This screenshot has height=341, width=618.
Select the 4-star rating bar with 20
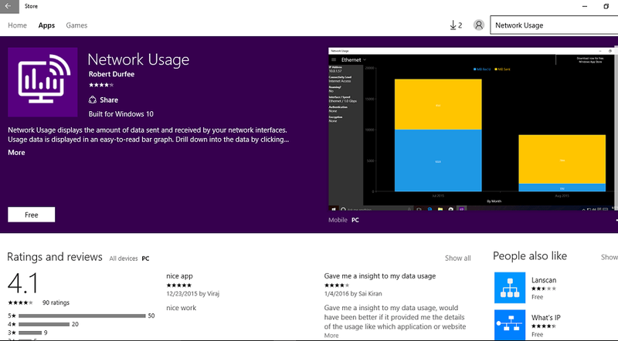tap(44, 324)
